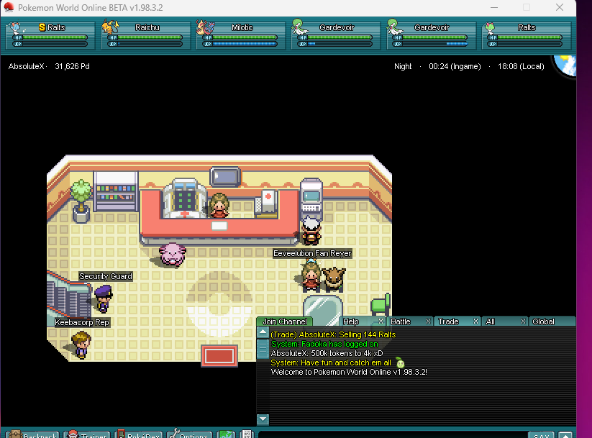This screenshot has width=592, height=438.
Task: Close the Help chat tab
Action: pos(381,321)
